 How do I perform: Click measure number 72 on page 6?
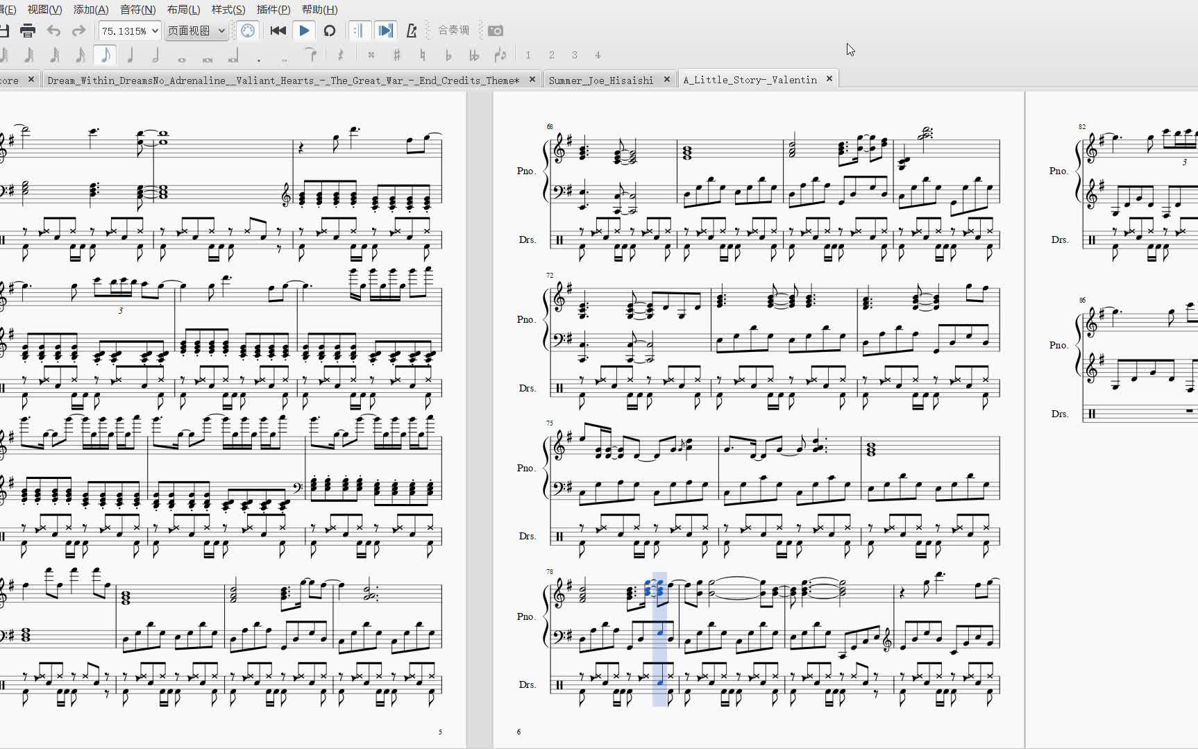pos(550,276)
